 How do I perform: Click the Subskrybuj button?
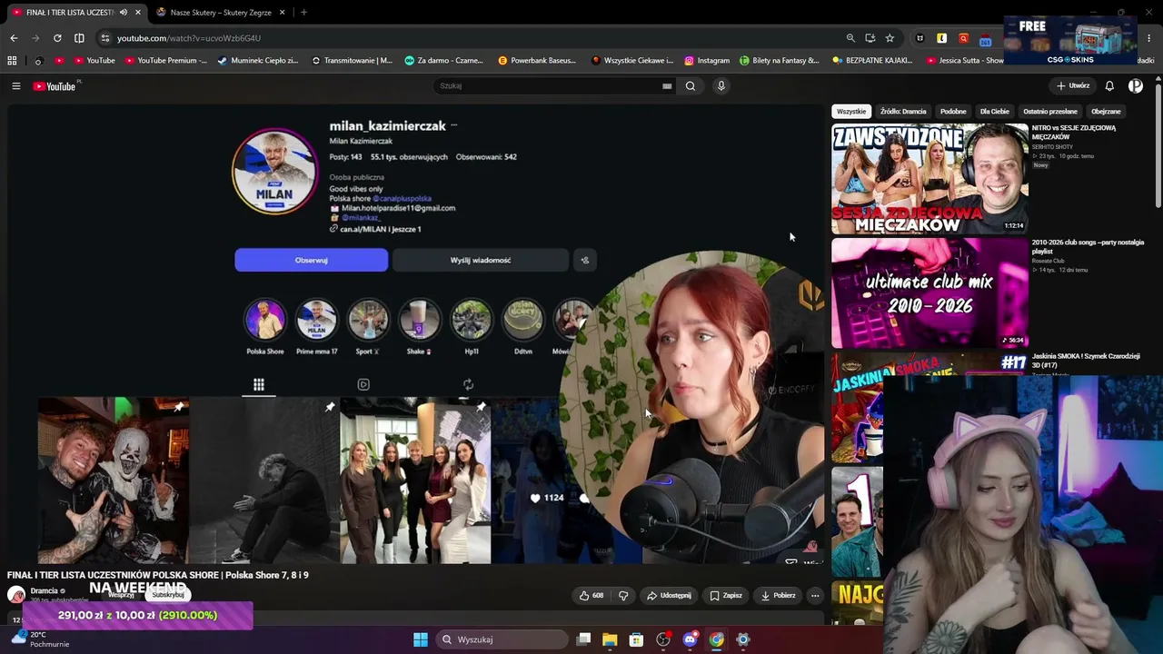[168, 595]
